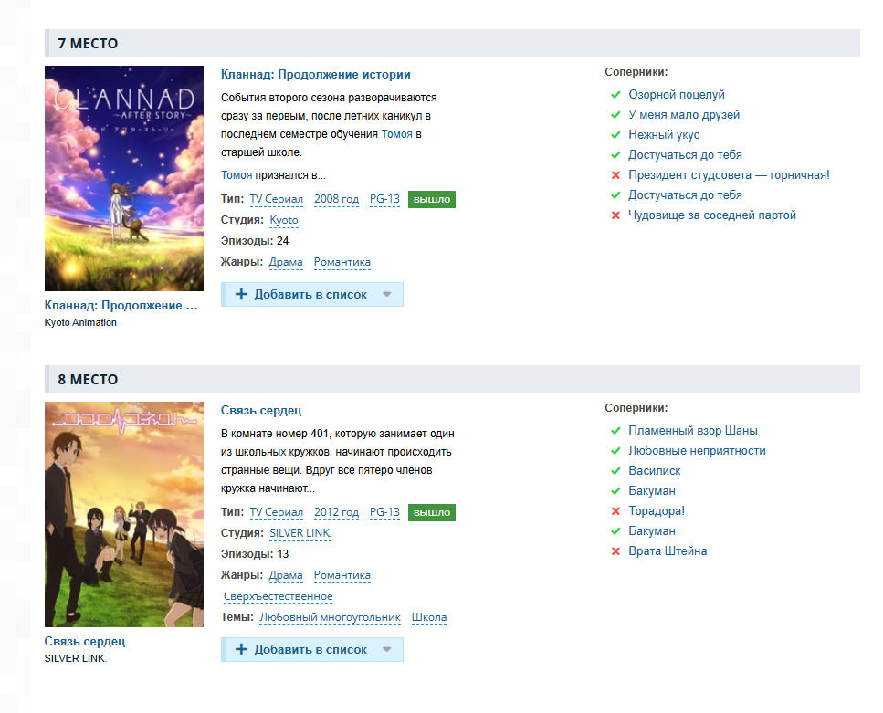
Task: Click green checkmark beside Озорной поцелуй
Action: [615, 95]
